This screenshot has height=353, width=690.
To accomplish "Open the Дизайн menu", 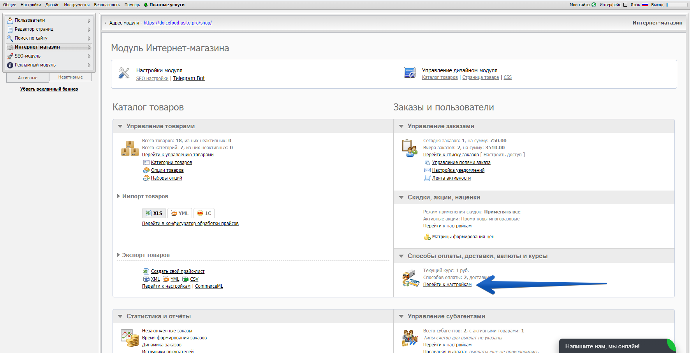I will (x=52, y=5).
